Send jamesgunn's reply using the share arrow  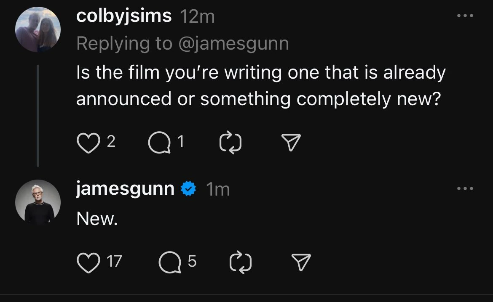coord(300,262)
